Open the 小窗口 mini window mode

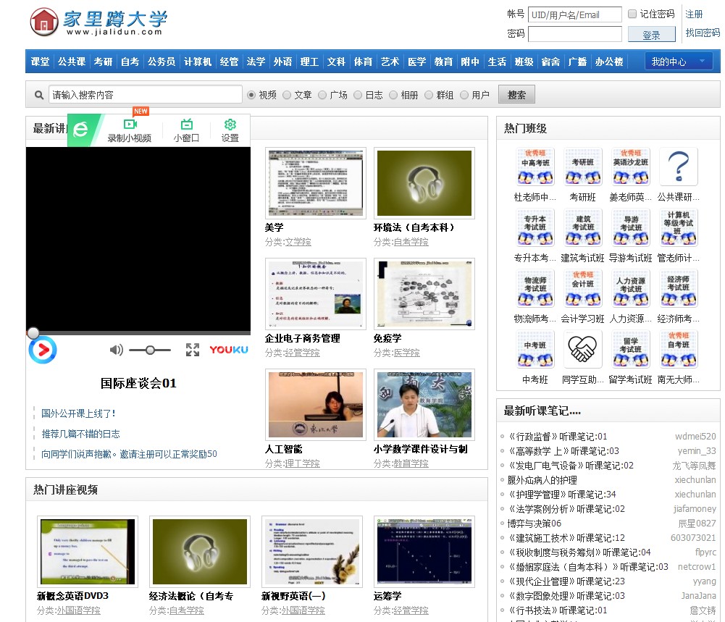(185, 130)
